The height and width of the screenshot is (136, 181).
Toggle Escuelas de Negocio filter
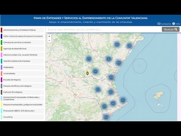[x=22, y=80]
